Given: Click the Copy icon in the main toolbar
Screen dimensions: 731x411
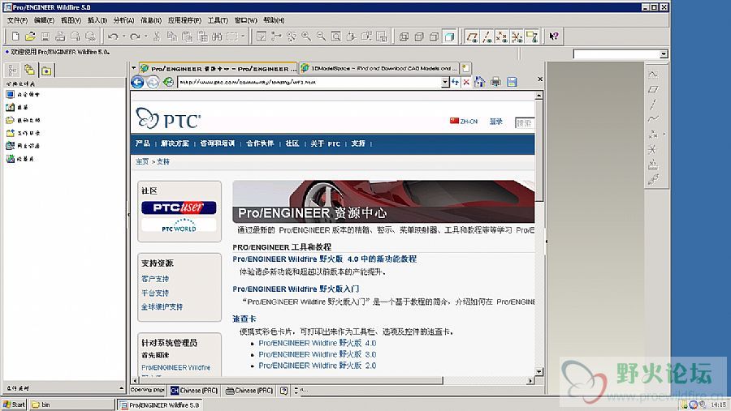Looking at the screenshot, I should (x=172, y=36).
